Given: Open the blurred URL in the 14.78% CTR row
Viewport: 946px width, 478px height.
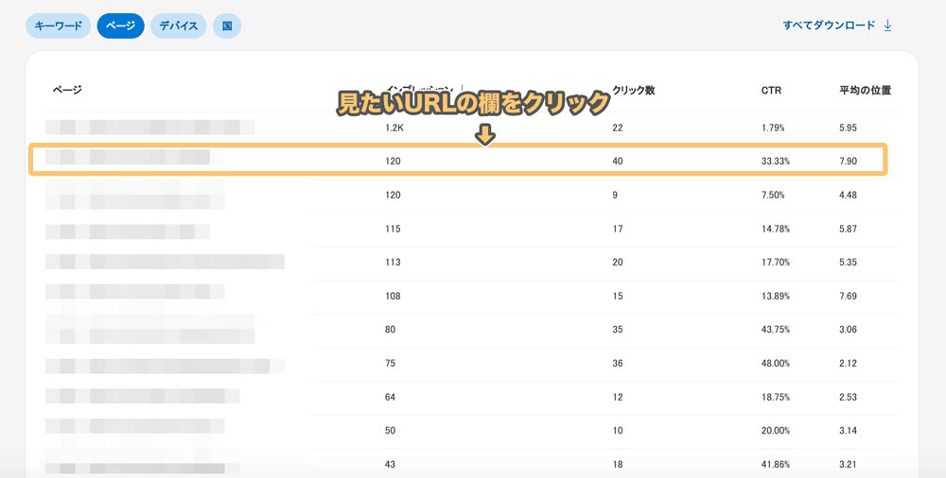Looking at the screenshot, I should click(128, 229).
